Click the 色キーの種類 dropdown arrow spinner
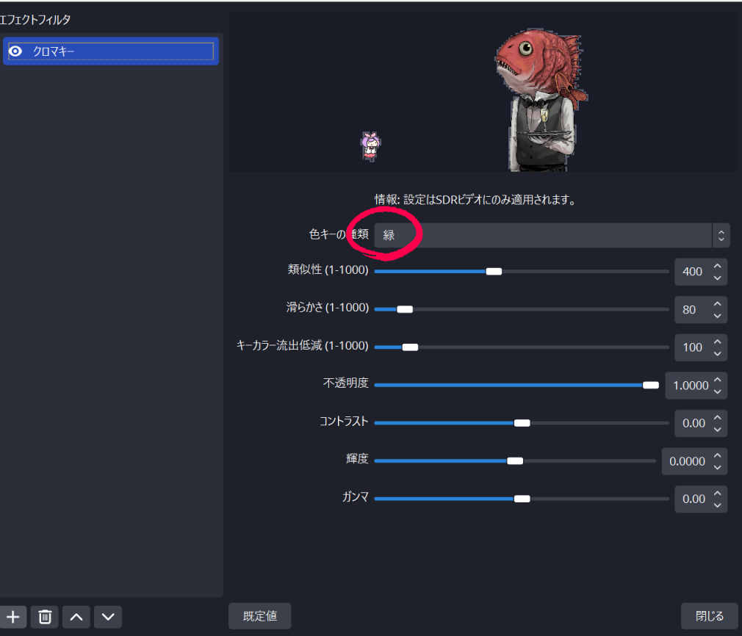Viewport: 742px width, 636px height. [x=721, y=235]
